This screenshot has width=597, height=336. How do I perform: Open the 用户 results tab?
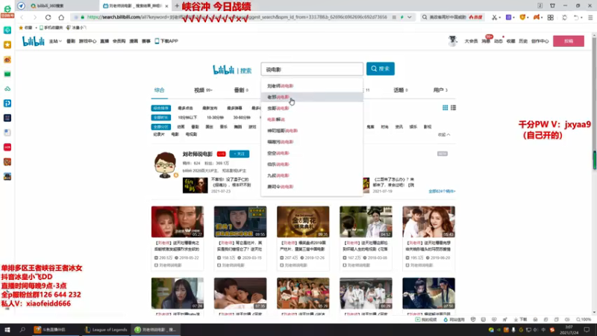click(440, 90)
